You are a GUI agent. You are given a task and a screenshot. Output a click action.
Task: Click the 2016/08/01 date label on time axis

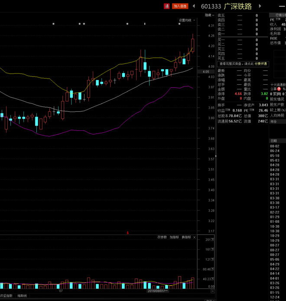click(x=157, y=291)
